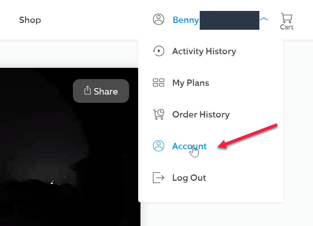The image size is (313, 226).
Task: Click the Benny username dropdown label
Action: [186, 20]
